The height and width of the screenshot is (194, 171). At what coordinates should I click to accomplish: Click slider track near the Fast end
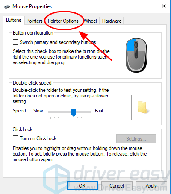(87, 112)
